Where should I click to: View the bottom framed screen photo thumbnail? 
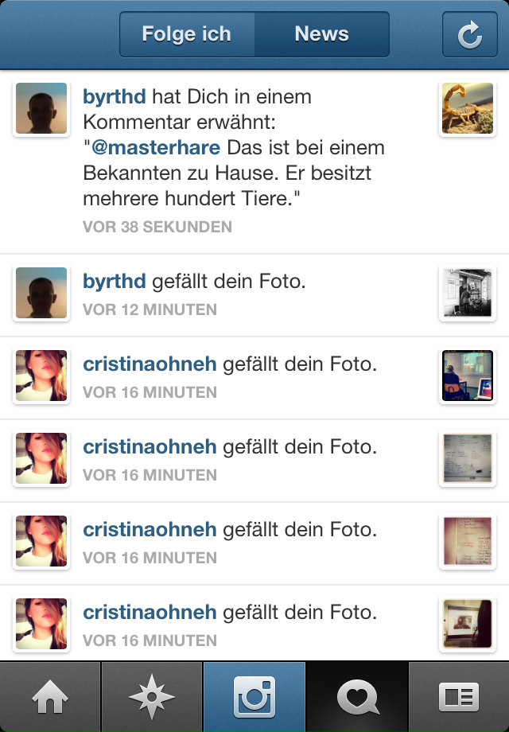click(x=468, y=623)
